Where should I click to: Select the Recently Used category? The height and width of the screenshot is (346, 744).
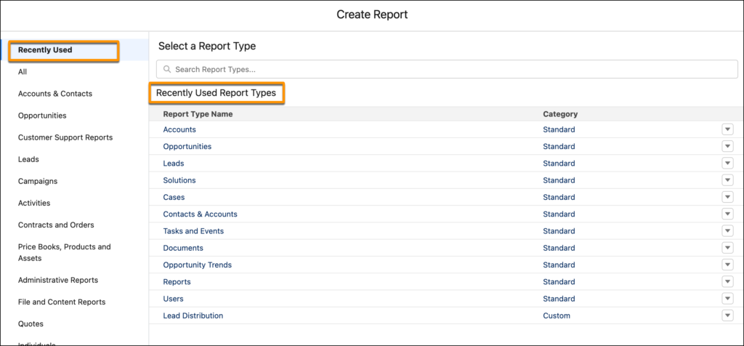pyautogui.click(x=45, y=50)
